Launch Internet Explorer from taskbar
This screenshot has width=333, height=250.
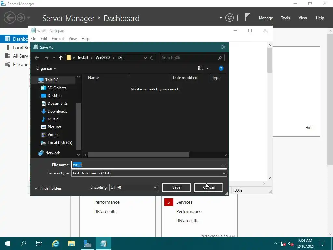(x=55, y=243)
